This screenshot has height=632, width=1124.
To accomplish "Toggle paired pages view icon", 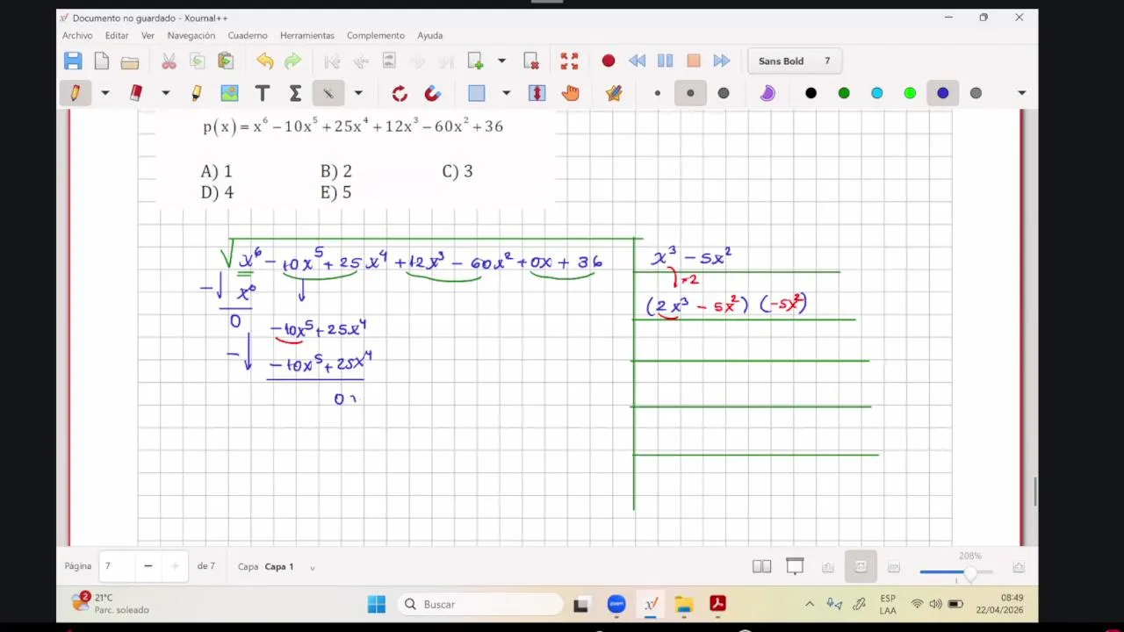I will pyautogui.click(x=761, y=567).
